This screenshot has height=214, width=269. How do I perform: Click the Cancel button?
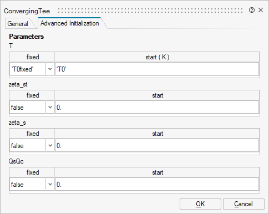pos(243,204)
